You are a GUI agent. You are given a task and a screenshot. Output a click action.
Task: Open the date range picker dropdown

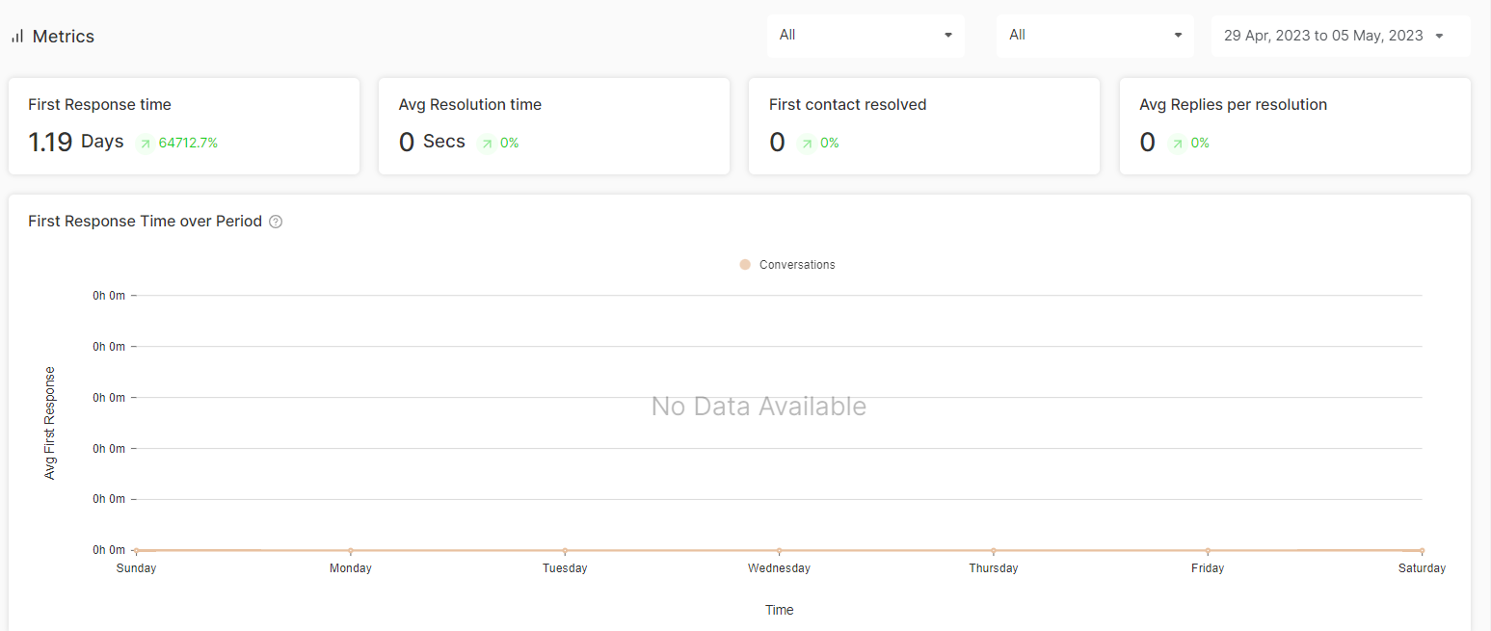(x=1341, y=36)
